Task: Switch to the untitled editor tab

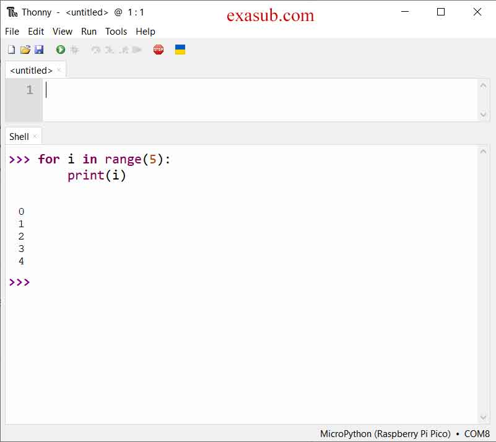Action: coord(30,70)
